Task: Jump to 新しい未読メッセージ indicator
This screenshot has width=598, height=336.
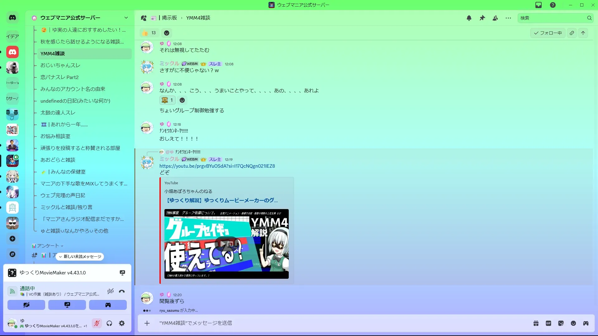Action: 80,256
